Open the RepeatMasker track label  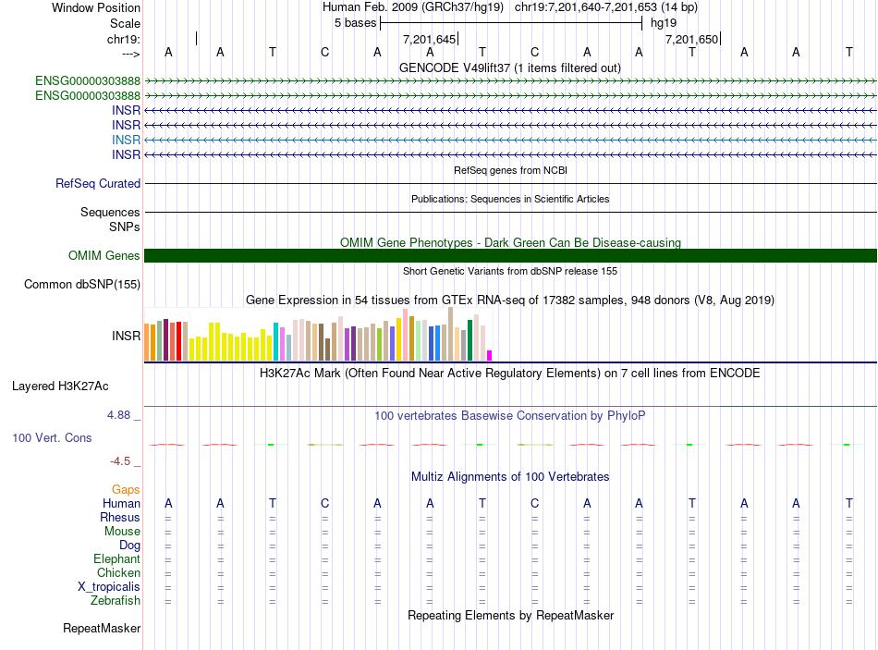pyautogui.click(x=102, y=628)
